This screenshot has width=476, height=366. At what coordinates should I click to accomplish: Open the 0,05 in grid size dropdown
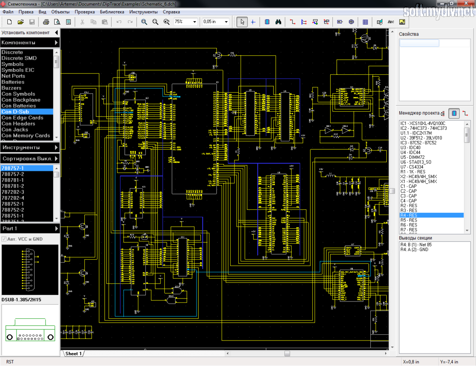226,22
